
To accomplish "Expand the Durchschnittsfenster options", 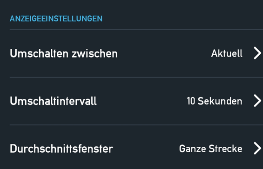I will tap(257, 148).
